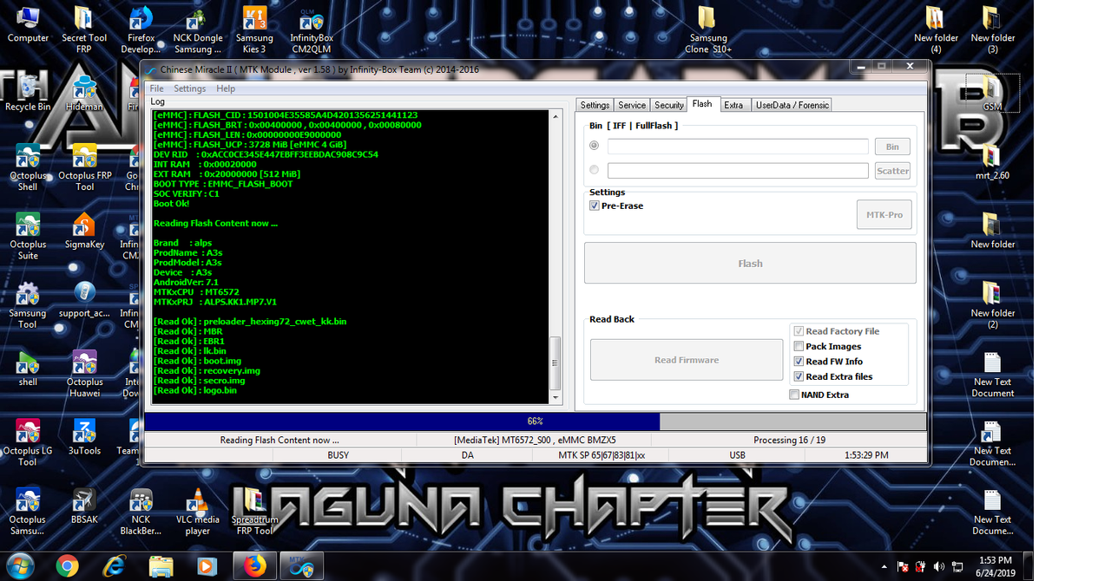
Task: Click the Bin browse button
Action: point(892,147)
